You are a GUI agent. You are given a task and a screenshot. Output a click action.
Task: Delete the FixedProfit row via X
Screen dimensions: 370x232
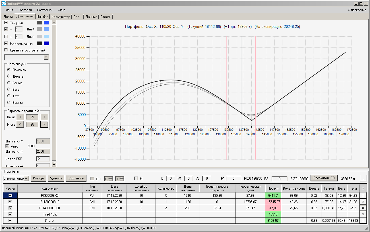coord(363,214)
